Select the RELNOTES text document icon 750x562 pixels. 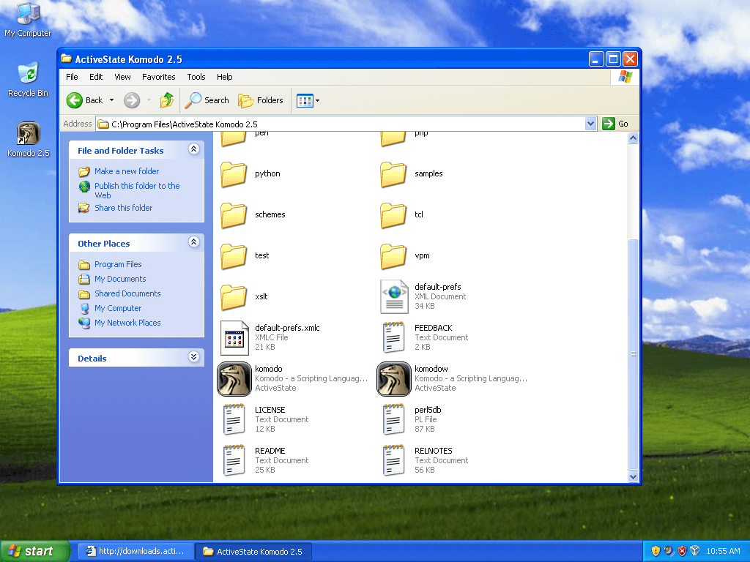click(x=394, y=461)
